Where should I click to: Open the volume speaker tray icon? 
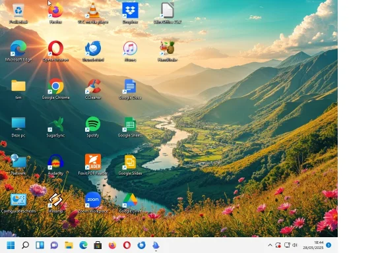point(295,245)
